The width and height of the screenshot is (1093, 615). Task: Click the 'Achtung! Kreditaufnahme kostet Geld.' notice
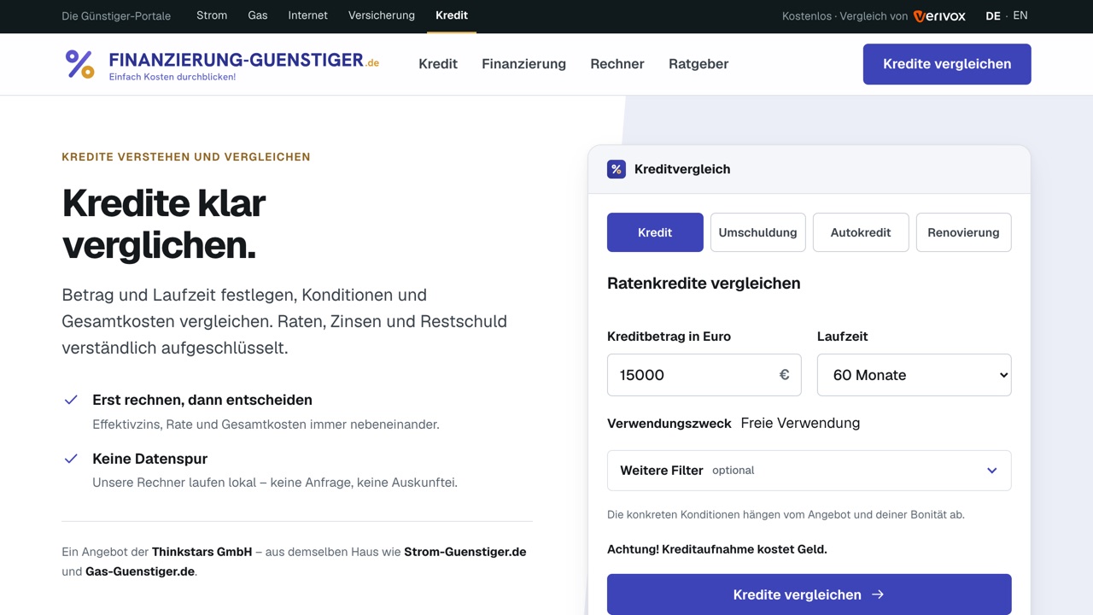pos(717,549)
